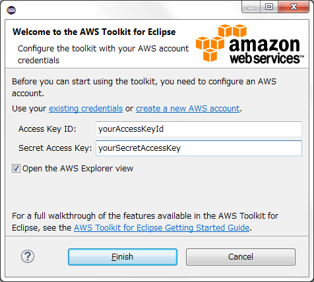
Task: Open help via the question mark icon
Action: tap(28, 256)
